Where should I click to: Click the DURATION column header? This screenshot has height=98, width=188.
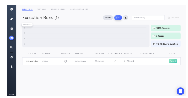click(100, 54)
